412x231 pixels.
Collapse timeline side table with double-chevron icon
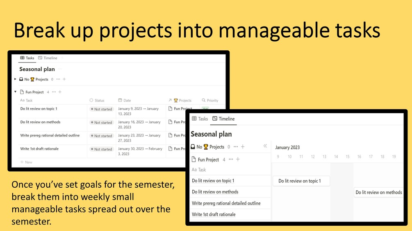tap(265, 146)
